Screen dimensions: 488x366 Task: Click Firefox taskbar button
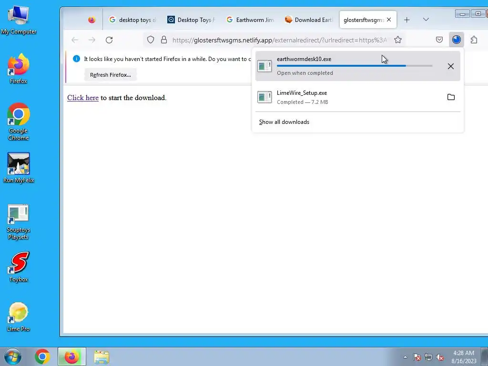pos(71,356)
